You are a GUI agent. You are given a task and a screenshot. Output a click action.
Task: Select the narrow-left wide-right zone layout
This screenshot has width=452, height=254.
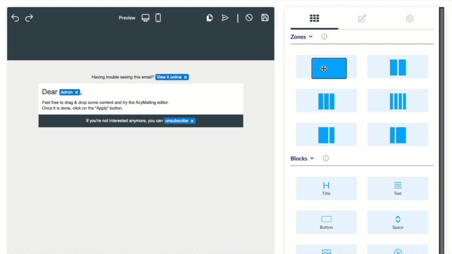(398, 135)
